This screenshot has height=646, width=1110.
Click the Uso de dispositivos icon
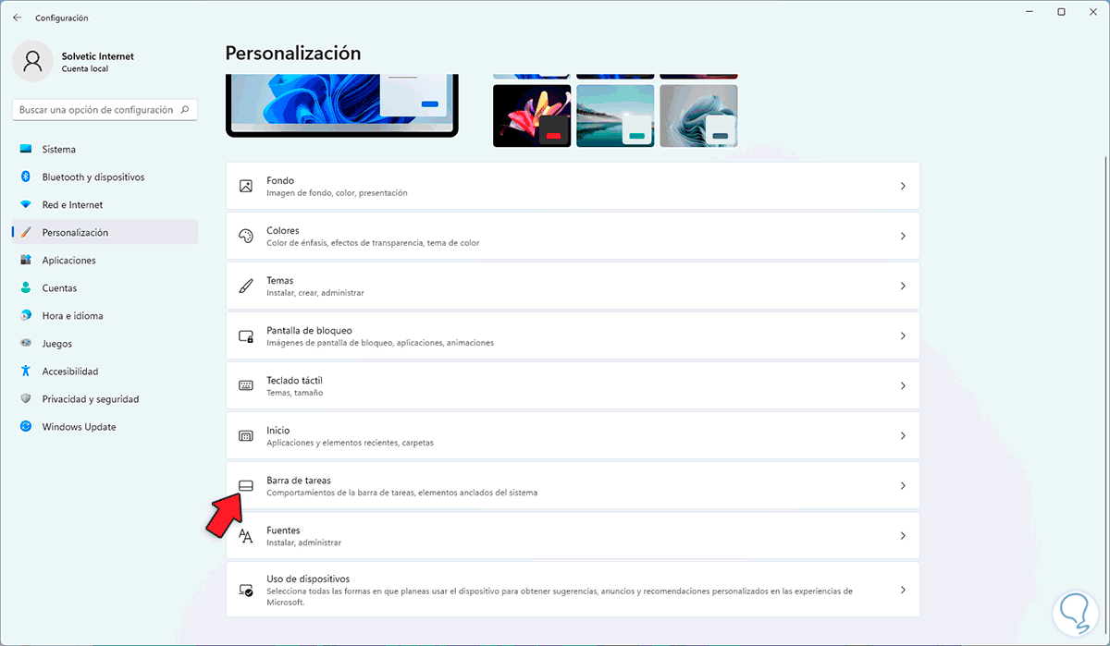246,589
